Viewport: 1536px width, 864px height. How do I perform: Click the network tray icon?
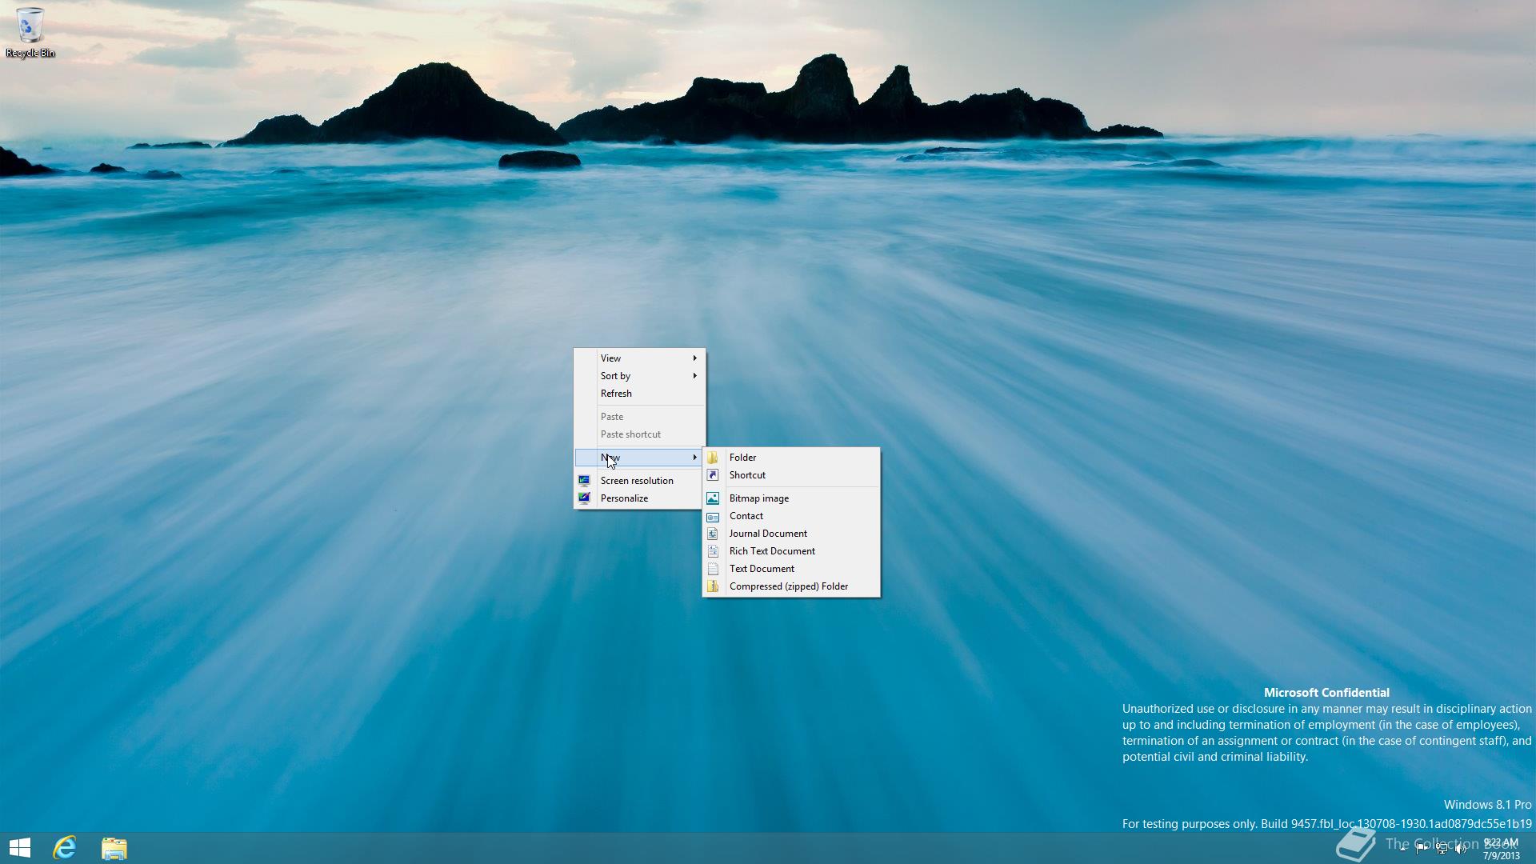(1442, 849)
